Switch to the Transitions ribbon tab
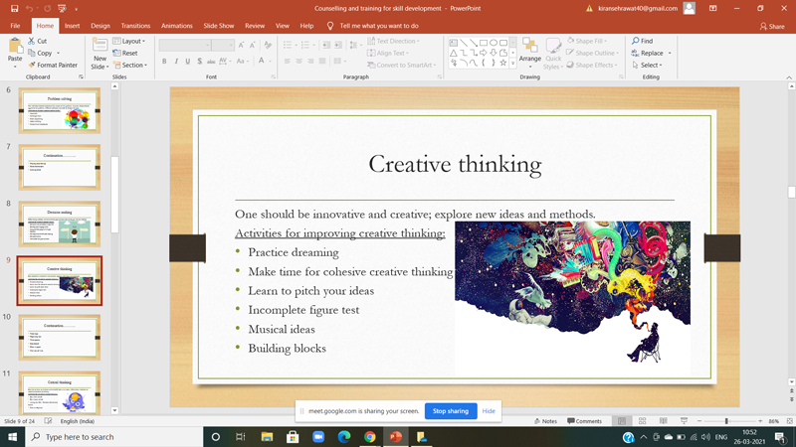This screenshot has width=796, height=447. click(x=135, y=26)
